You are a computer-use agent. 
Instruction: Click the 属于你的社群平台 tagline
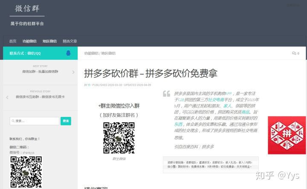(x=27, y=24)
